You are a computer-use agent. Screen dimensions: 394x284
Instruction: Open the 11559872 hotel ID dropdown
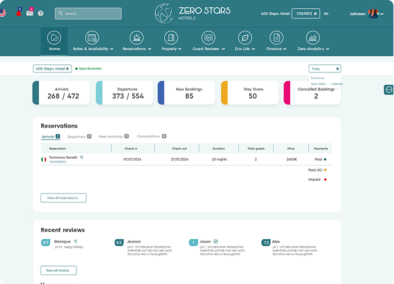305,13
